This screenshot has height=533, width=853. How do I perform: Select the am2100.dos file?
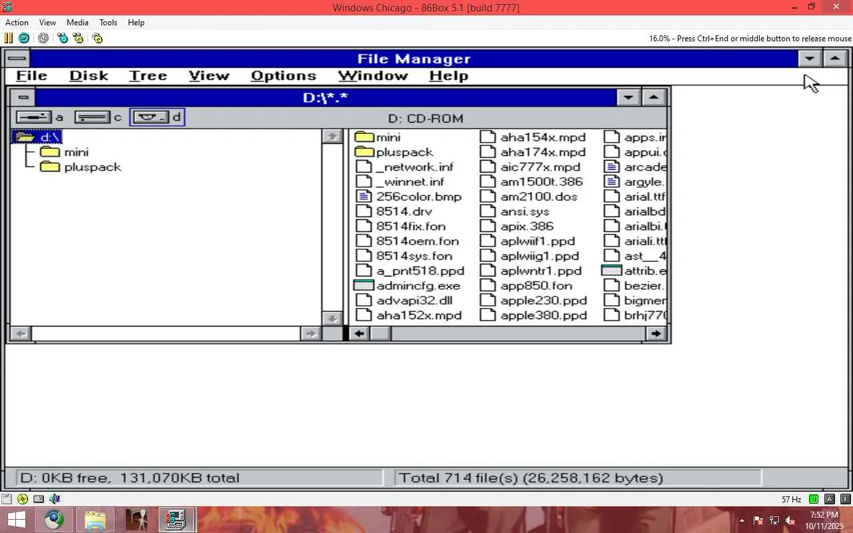pos(529,197)
